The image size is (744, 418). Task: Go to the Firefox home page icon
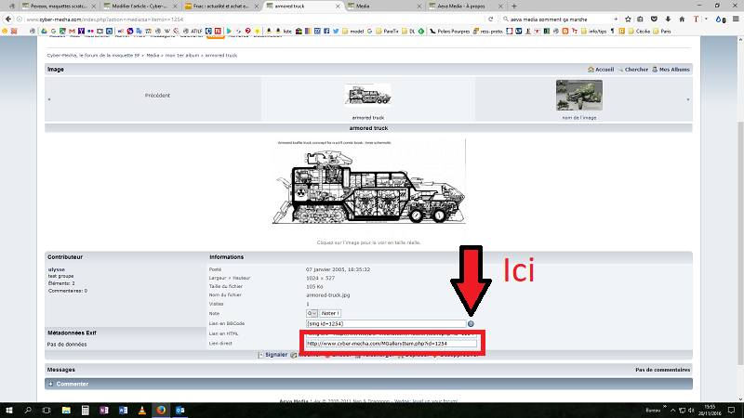click(682, 19)
